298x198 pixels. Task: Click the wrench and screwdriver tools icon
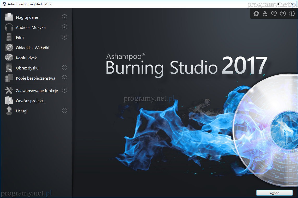click(9, 91)
